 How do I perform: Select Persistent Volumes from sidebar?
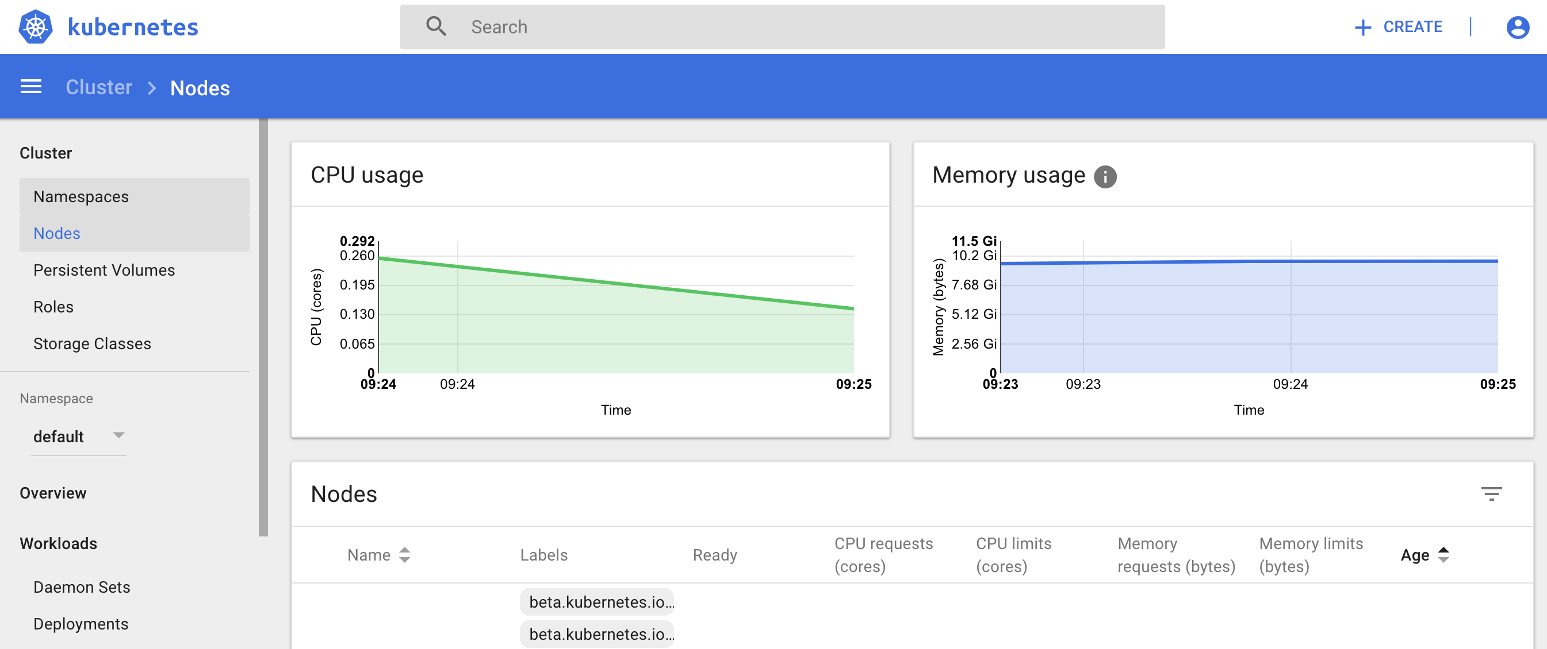click(x=104, y=269)
